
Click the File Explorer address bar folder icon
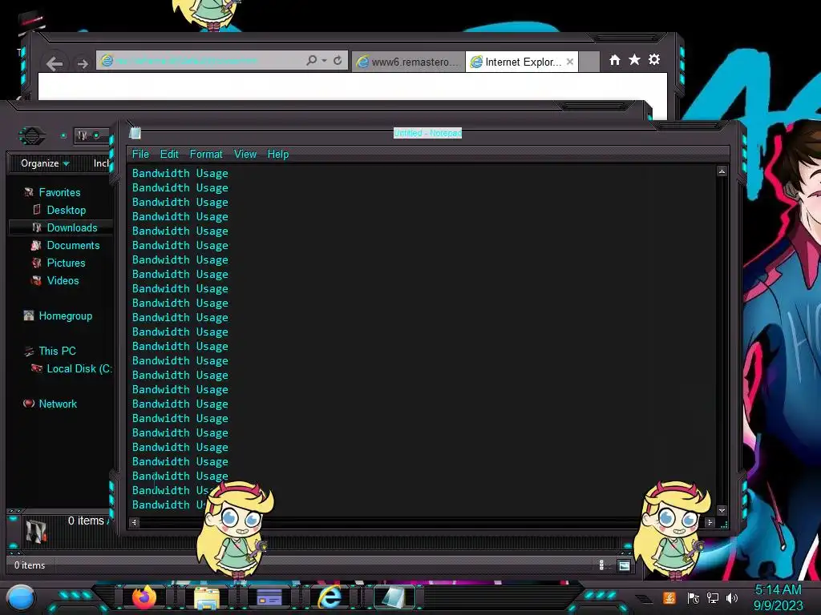click(83, 136)
